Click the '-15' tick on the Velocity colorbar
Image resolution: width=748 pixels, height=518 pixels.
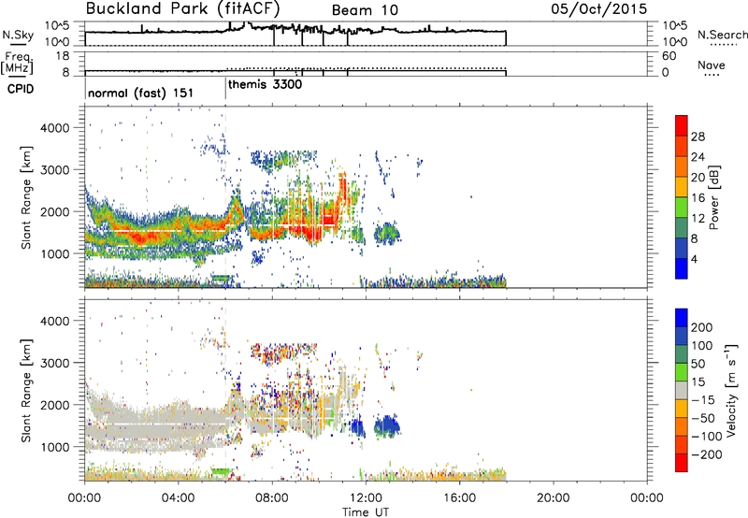703,399
